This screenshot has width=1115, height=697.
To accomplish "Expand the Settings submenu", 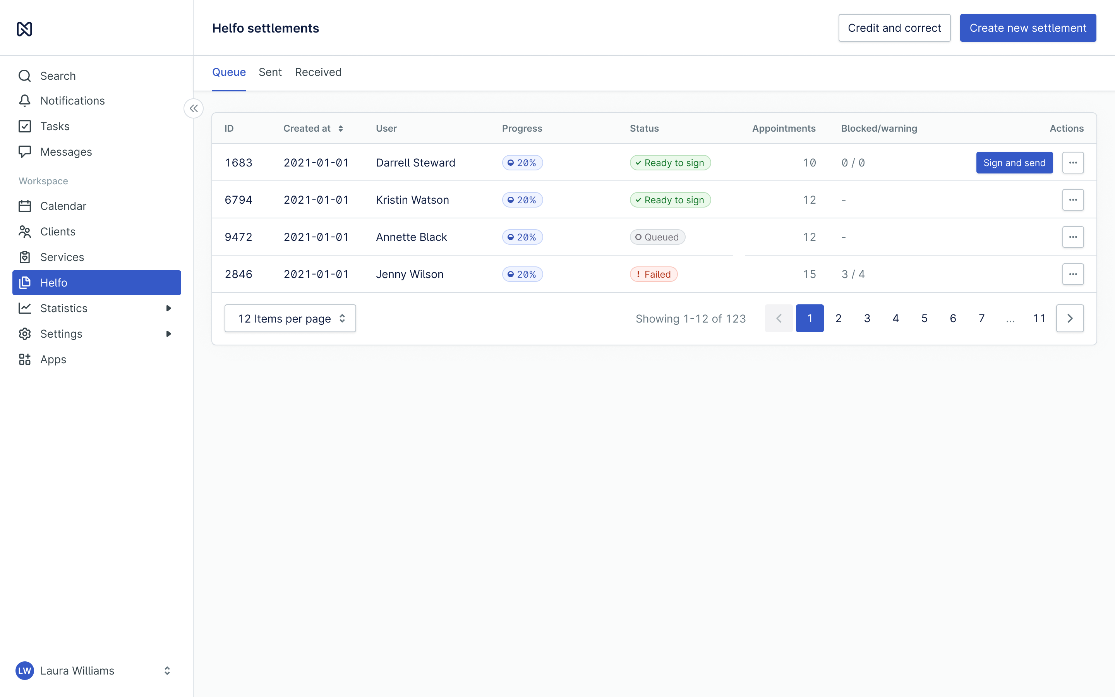I will [169, 334].
